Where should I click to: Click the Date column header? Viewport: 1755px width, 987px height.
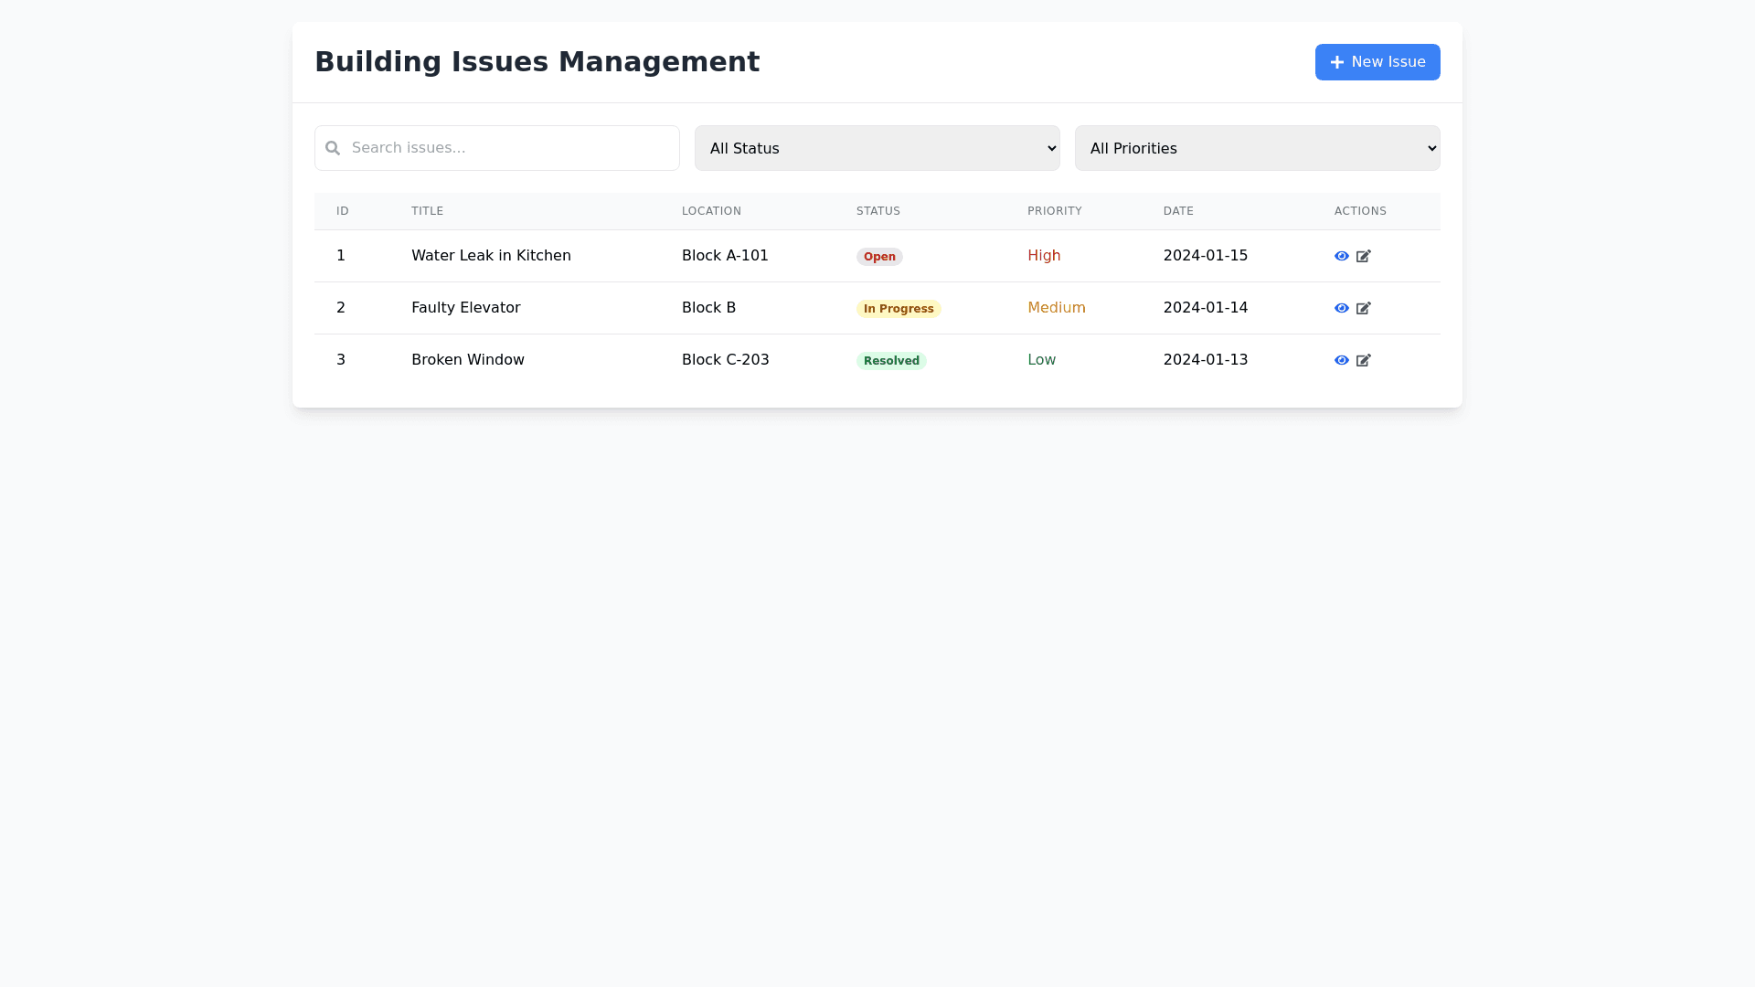coord(1178,211)
